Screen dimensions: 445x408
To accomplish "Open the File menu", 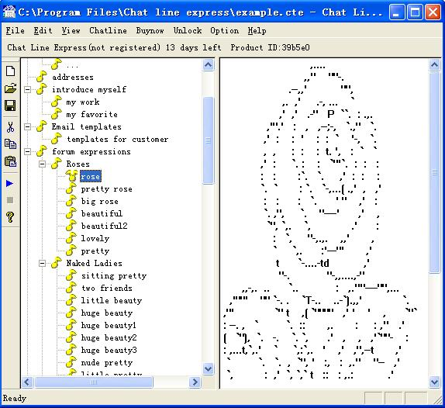I will coord(15,30).
